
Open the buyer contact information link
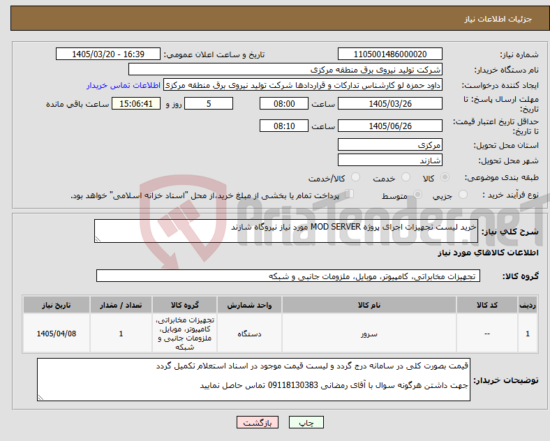[124, 85]
